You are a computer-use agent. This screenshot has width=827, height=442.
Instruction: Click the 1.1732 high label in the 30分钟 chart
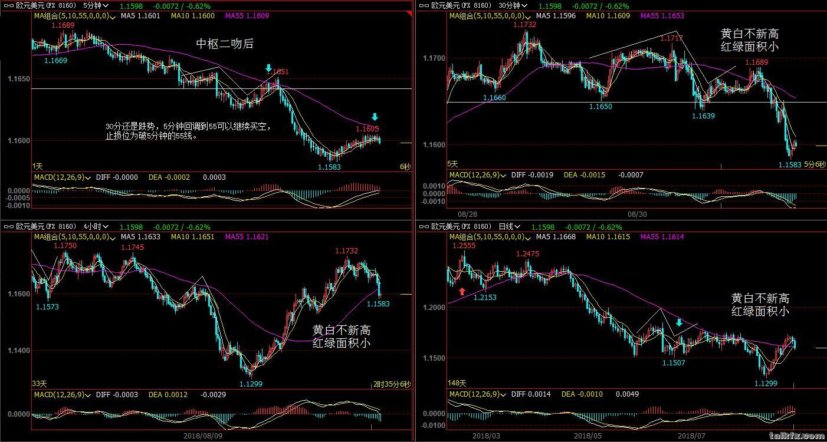click(524, 25)
